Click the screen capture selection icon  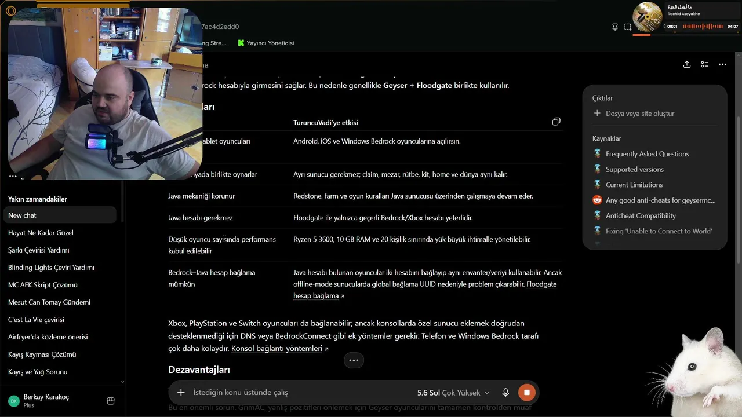coord(628,27)
